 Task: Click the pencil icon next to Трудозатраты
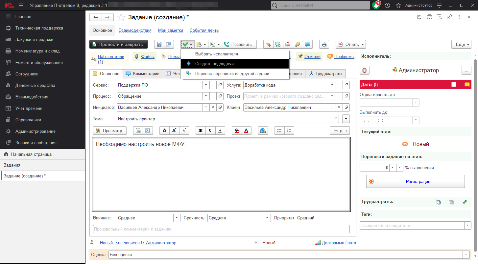tap(464, 202)
